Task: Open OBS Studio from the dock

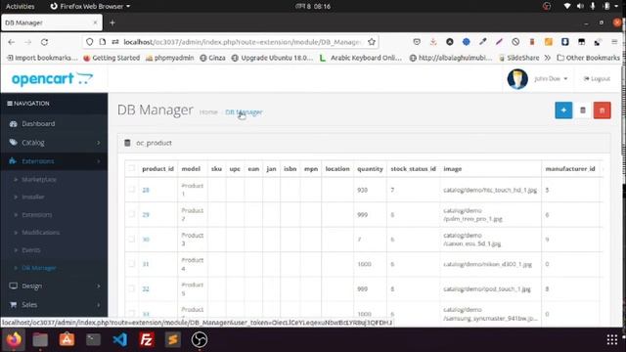Action: (x=200, y=340)
